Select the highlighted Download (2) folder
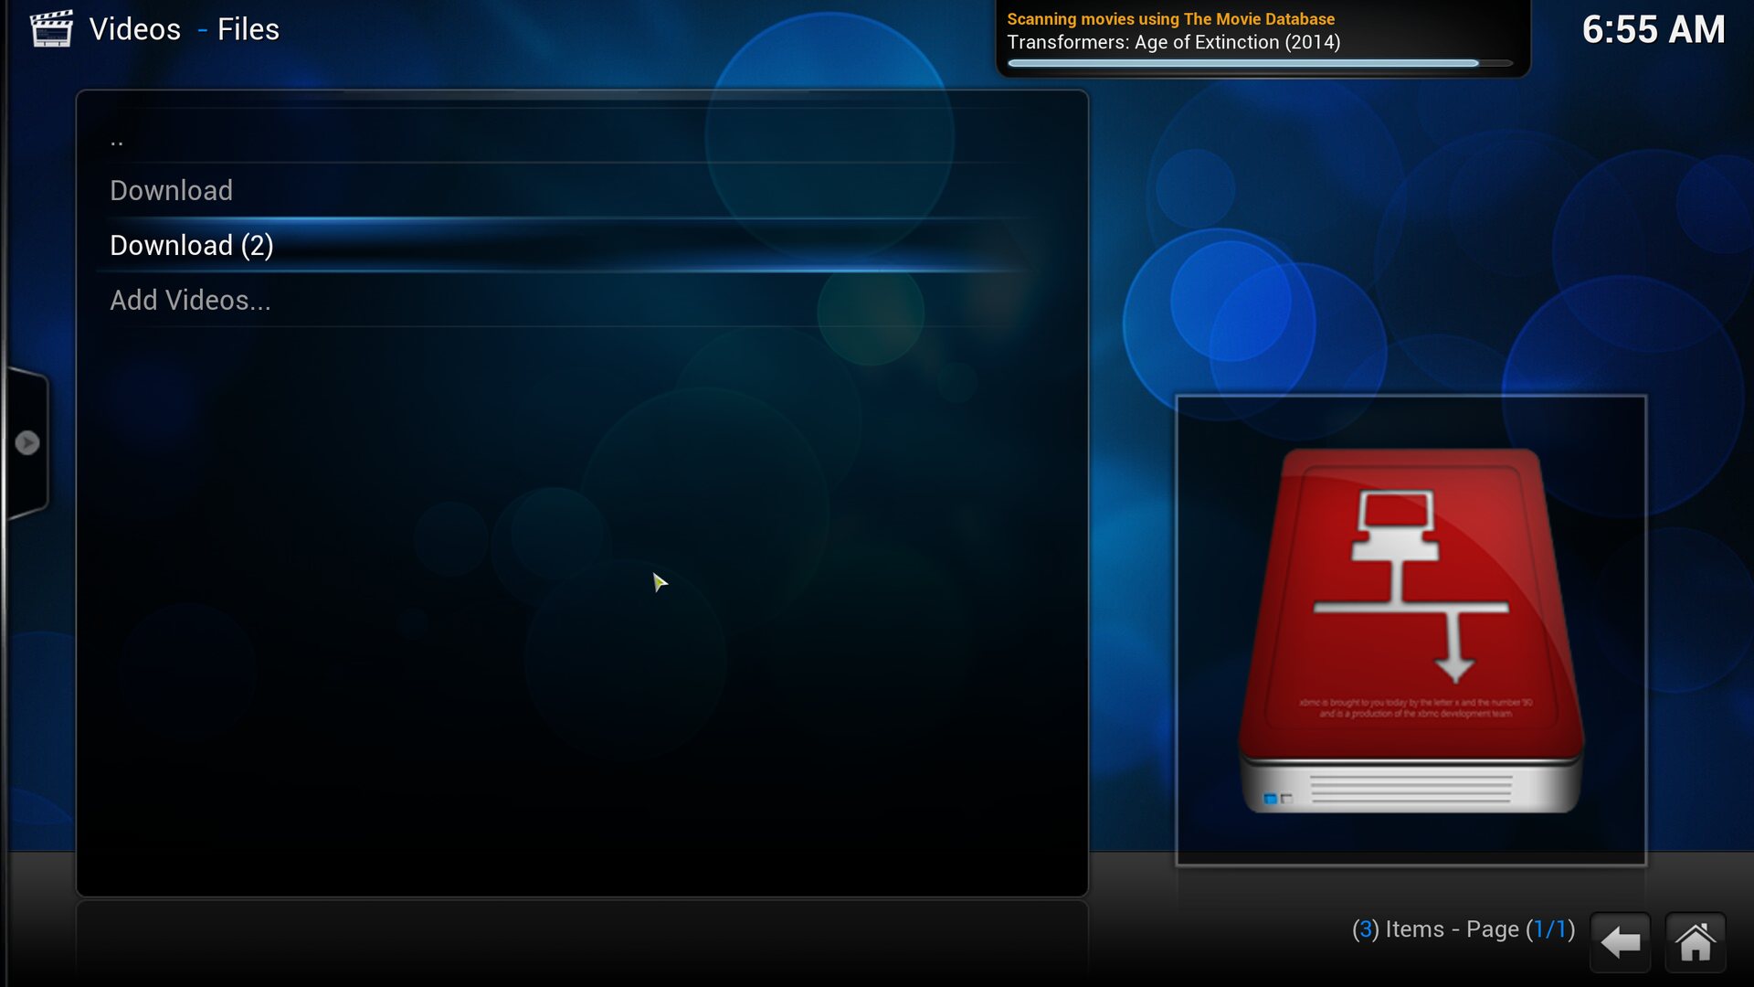Viewport: 1754px width, 987px height. tap(192, 246)
